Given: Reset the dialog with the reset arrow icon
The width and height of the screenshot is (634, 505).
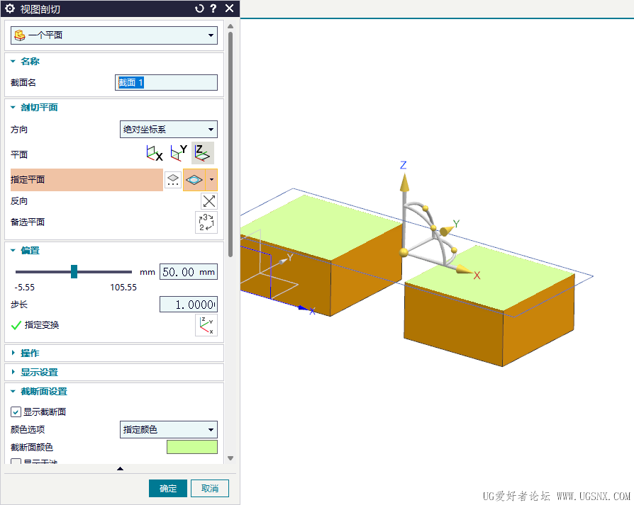Looking at the screenshot, I should (199, 8).
